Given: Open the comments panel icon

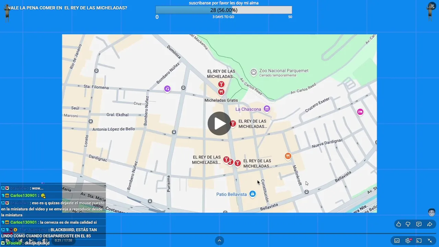Looking at the screenshot, I should tap(419, 224).
